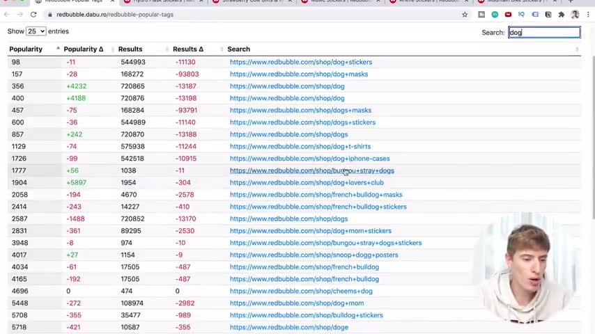Open the snoop+dogg+posters link

coord(314,255)
